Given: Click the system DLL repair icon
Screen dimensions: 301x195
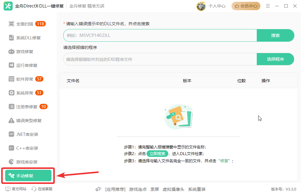Looking at the screenshot, I should click(x=11, y=38).
